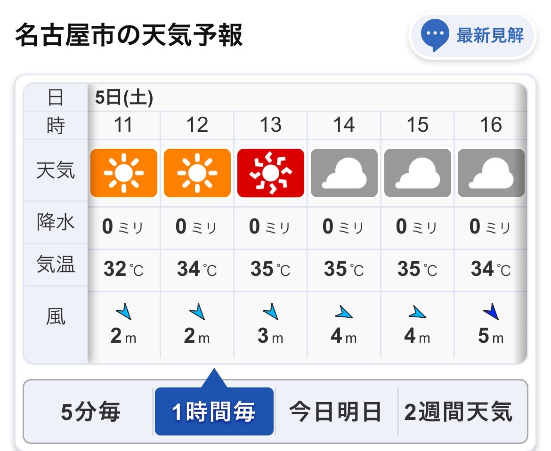Open the 2週間天気 forecast tab

tap(458, 411)
